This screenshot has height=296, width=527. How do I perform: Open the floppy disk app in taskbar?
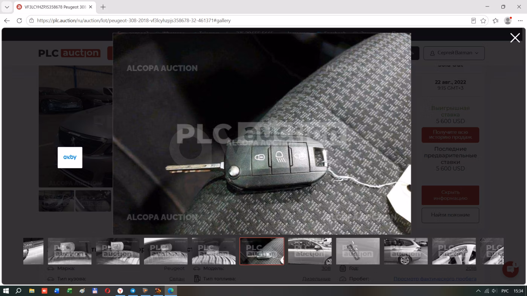tap(95, 291)
